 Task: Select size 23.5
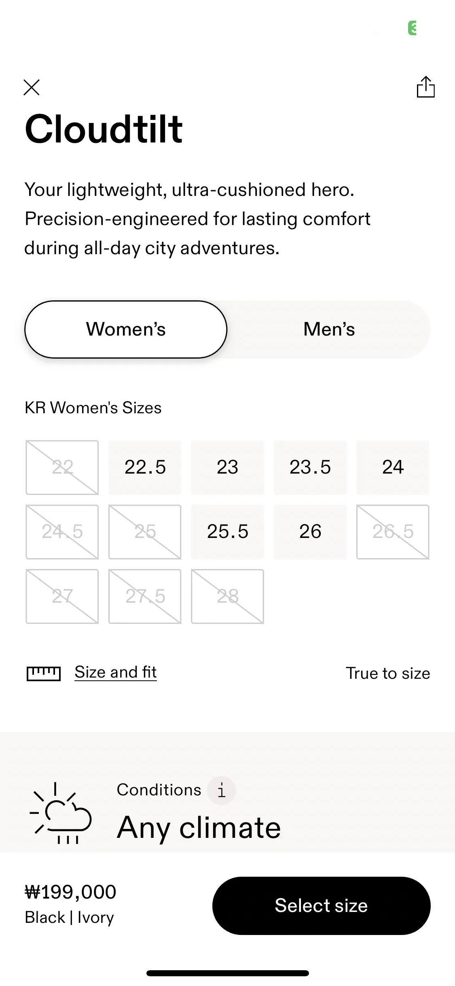[310, 467]
